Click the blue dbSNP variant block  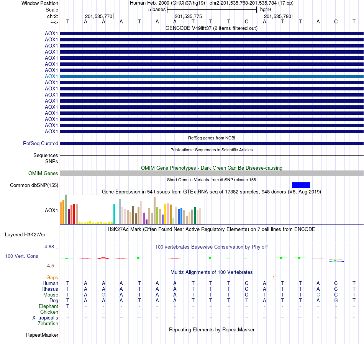pos(301,185)
